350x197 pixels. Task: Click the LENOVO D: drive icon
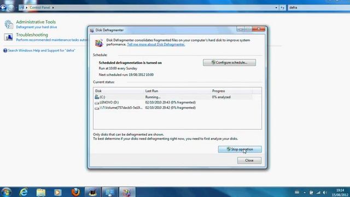(x=97, y=103)
